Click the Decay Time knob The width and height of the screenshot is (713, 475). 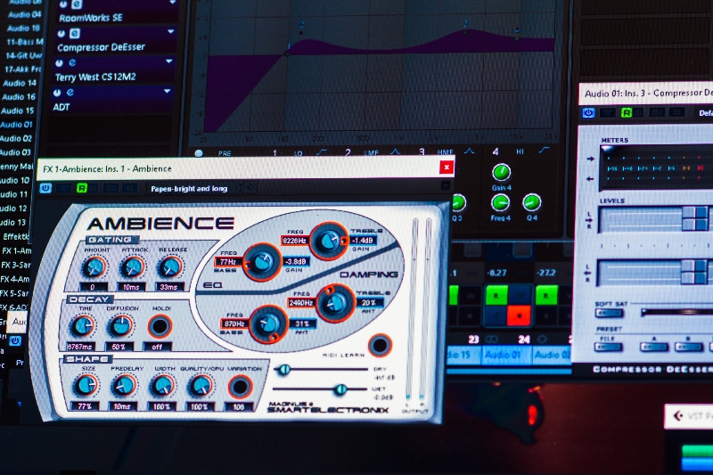83,326
